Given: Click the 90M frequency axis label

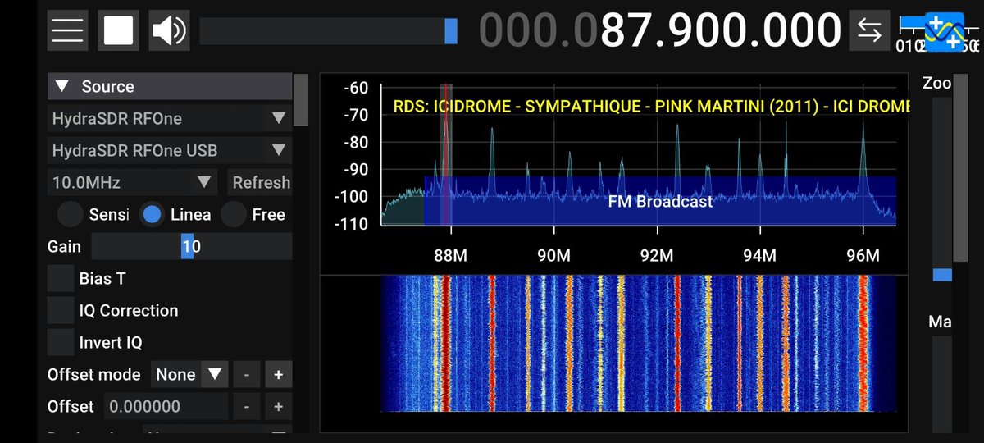Looking at the screenshot, I should point(553,256).
